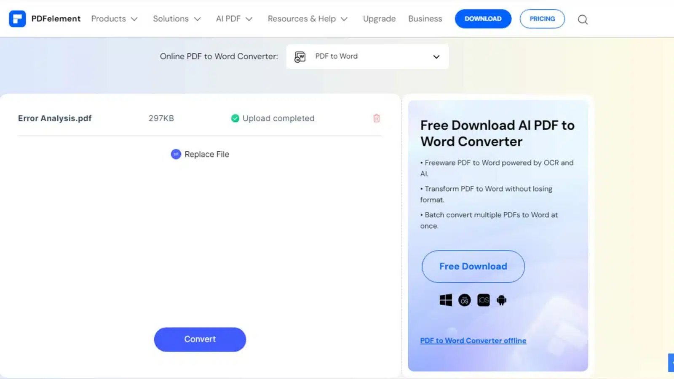Select the macOS platform icon
Screen dimensions: 674x379
465,300
